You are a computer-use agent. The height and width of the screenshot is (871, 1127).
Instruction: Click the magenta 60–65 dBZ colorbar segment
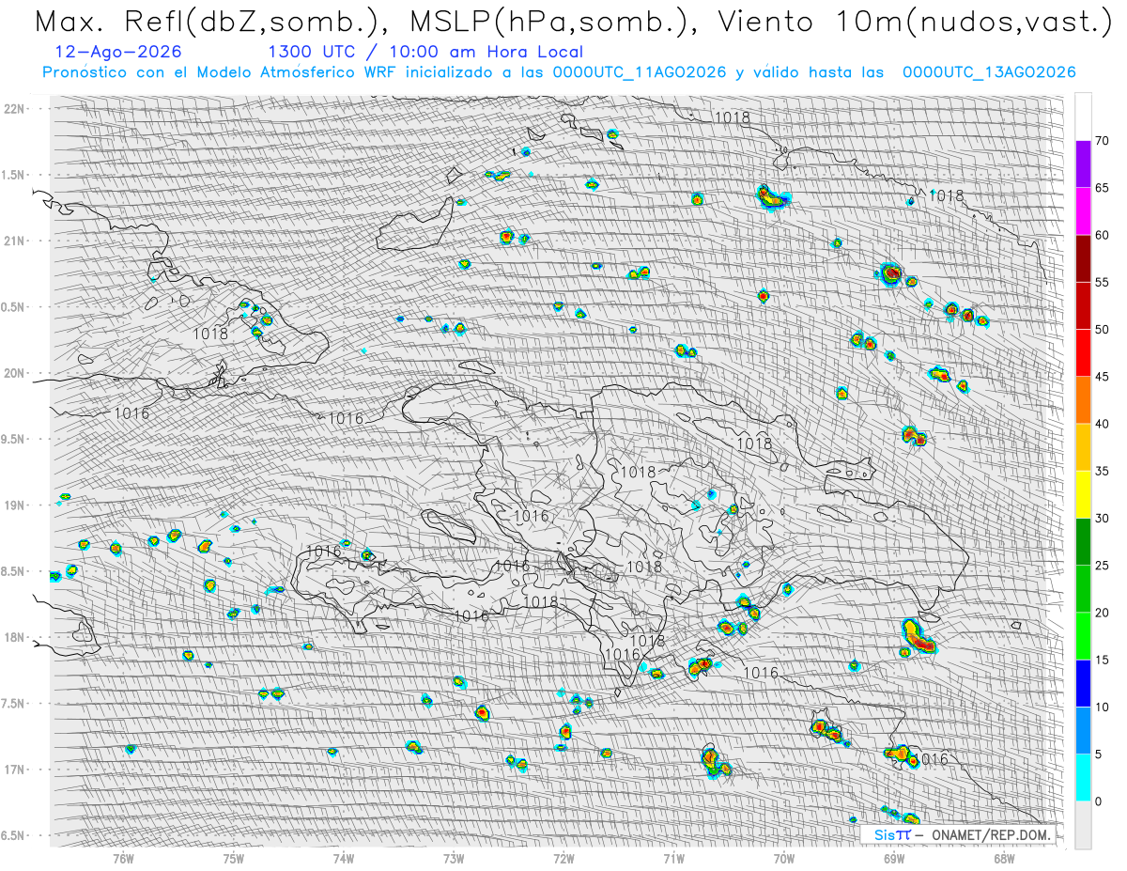1083,211
